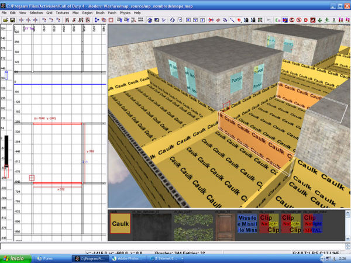Click the red and black square icon
Screen dimensions: 351x263
coord(313,20)
